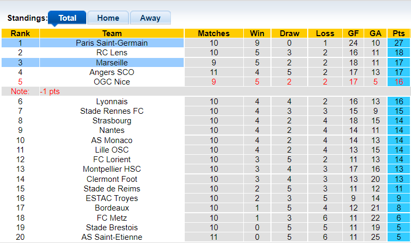Click AS Saint-Etienne team name
This screenshot has width=411, height=243.
(x=112, y=237)
